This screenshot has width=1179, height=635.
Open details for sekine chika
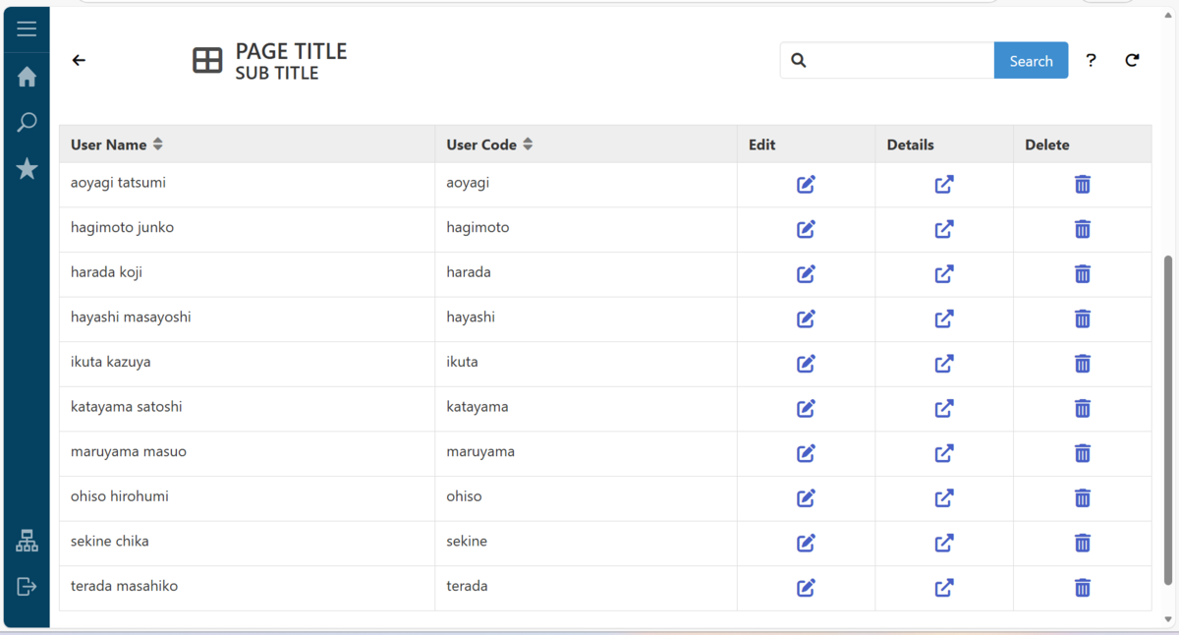pyautogui.click(x=944, y=543)
